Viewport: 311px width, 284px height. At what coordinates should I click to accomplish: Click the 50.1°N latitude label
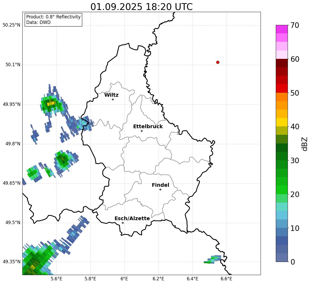pos(13,65)
